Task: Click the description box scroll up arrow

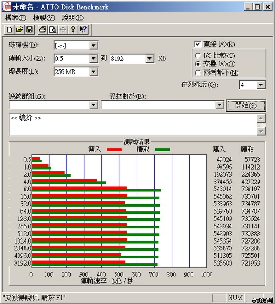Action: [261, 118]
